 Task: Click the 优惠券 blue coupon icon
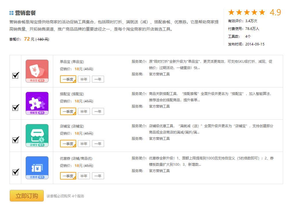click(37, 167)
